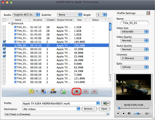Check the checkbox for the 01:42:12 title
This screenshot has height=120, width=155.
coord(4,27)
